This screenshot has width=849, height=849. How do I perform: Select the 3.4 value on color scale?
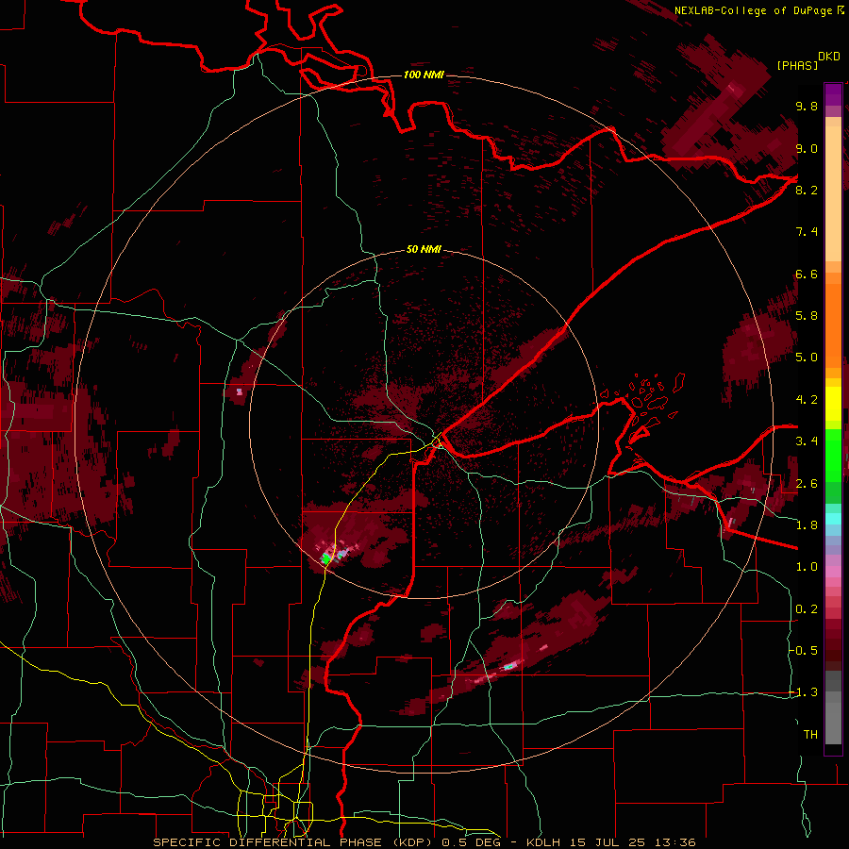[x=807, y=441]
